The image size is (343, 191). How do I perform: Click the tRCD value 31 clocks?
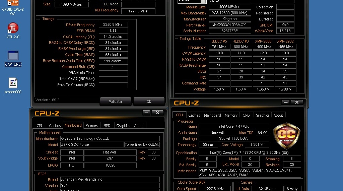point(113,43)
